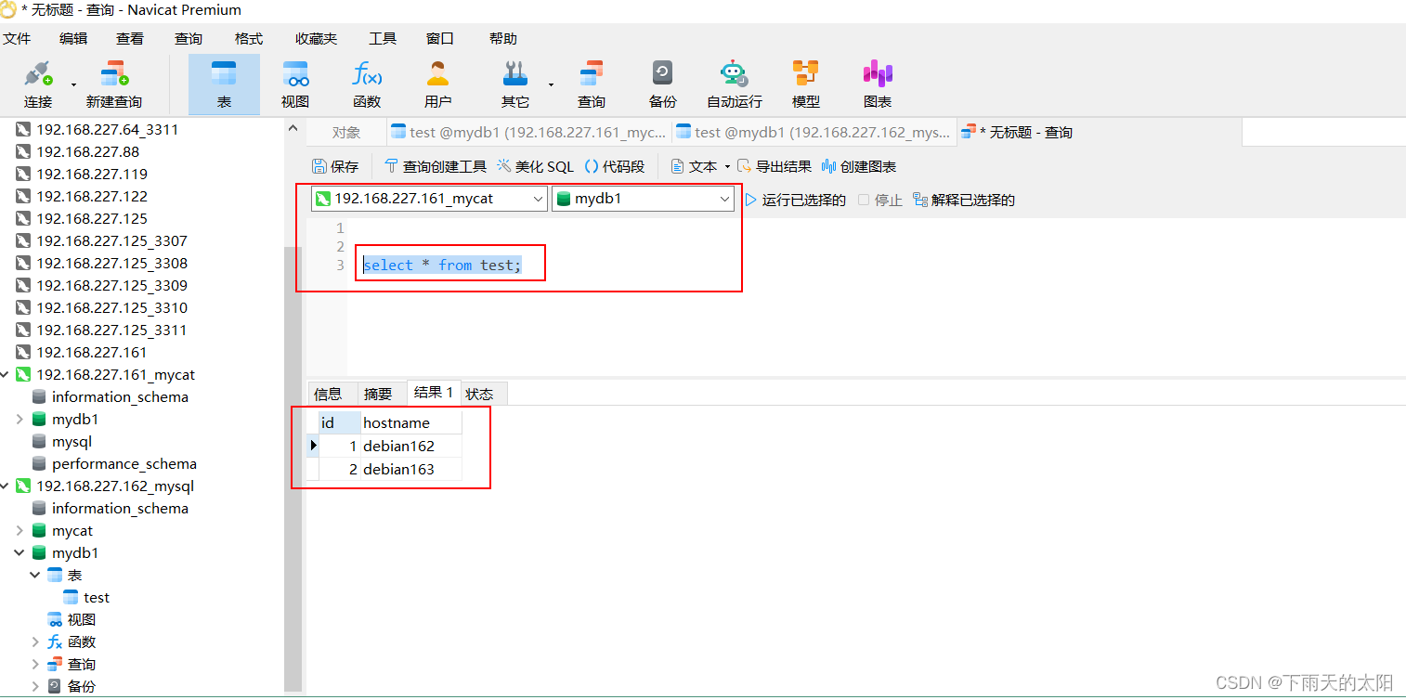Collapse the 表 (Tables) tree node
The image size is (1406, 700).
(35, 576)
